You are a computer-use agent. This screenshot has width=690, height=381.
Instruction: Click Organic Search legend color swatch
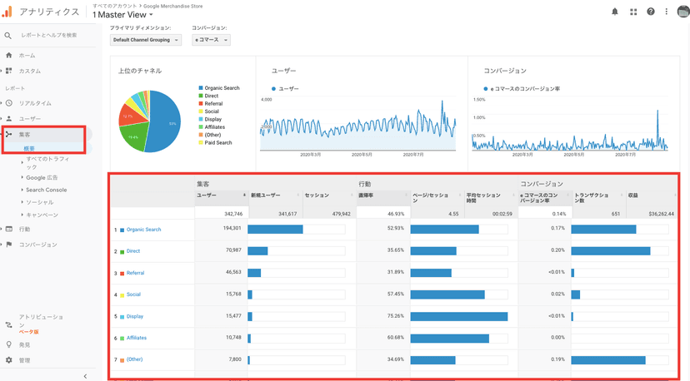click(x=201, y=88)
